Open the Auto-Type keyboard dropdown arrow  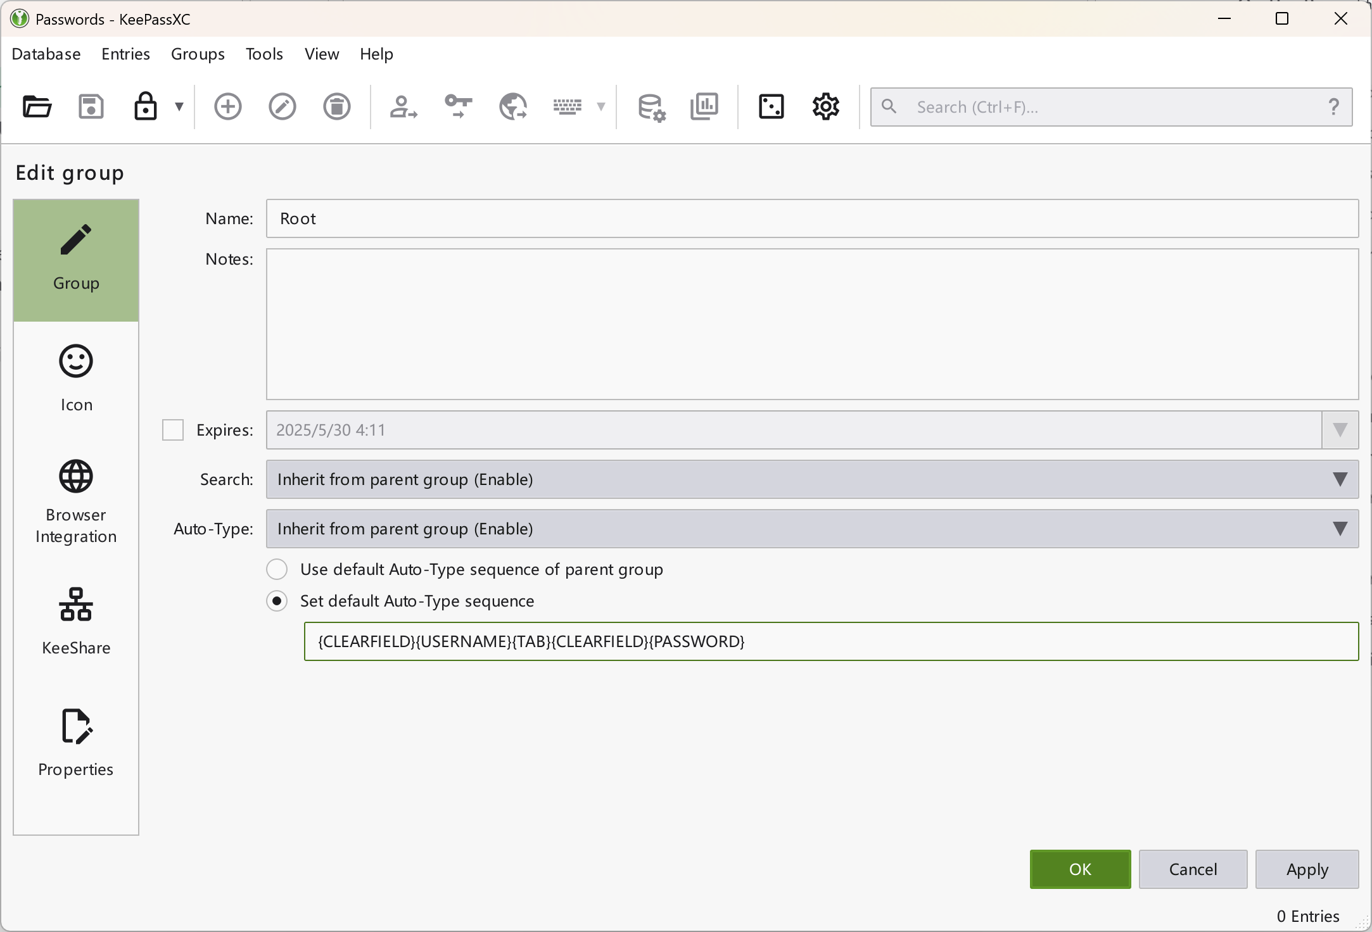pos(601,106)
